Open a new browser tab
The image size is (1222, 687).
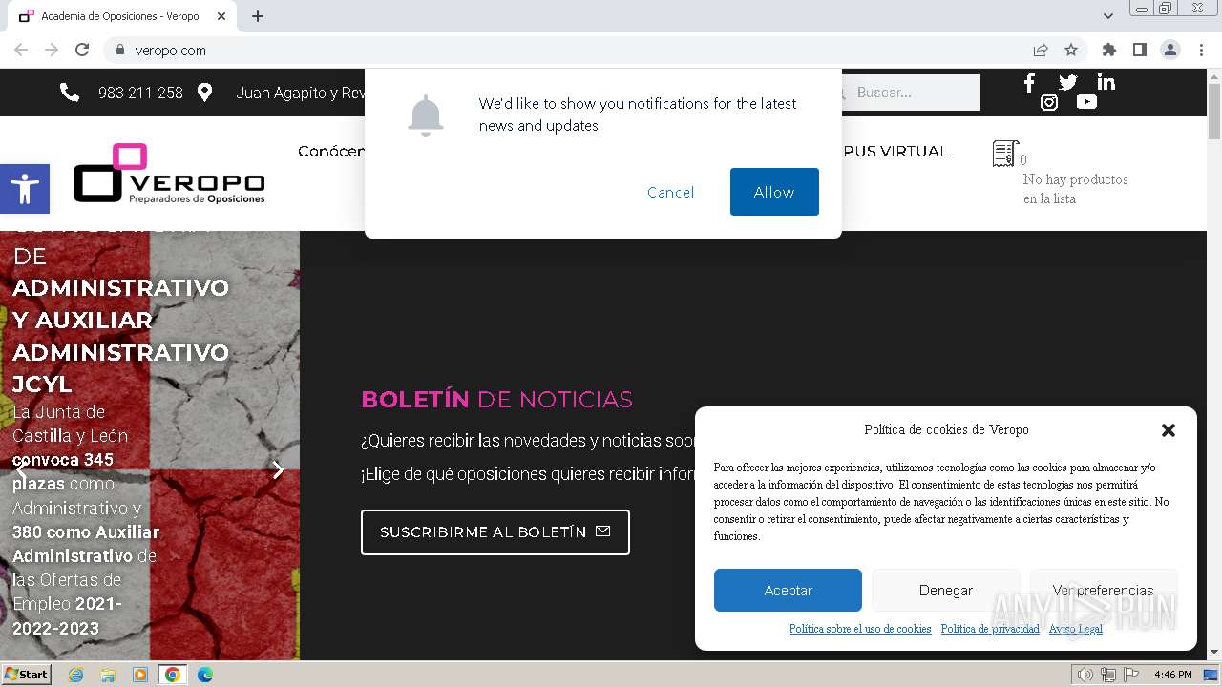(258, 16)
